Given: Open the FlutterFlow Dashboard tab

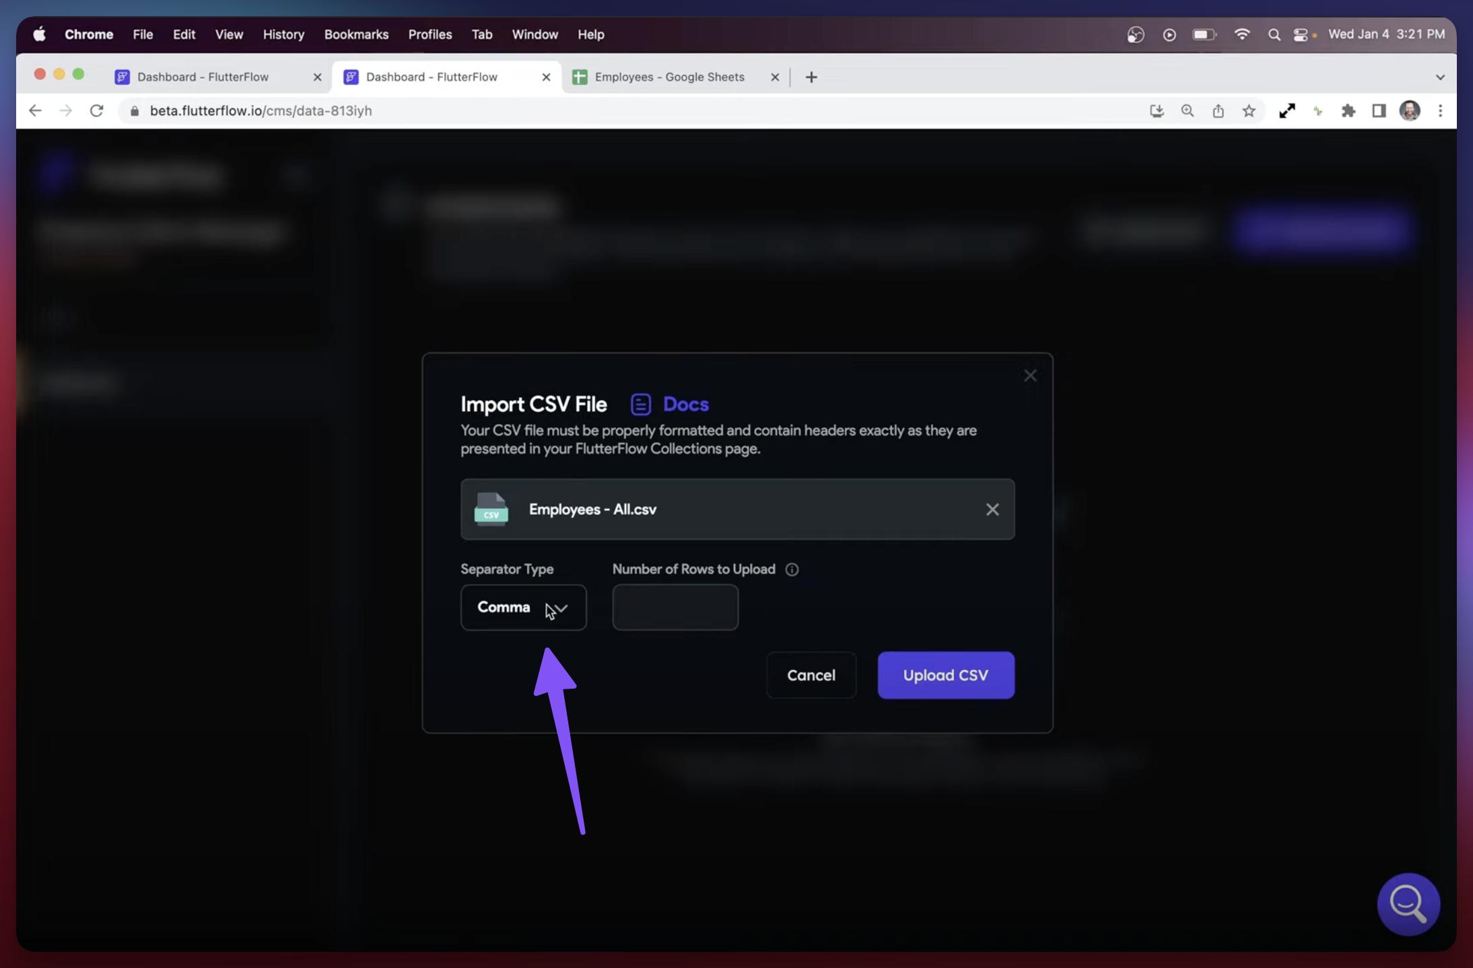Looking at the screenshot, I should click(x=204, y=77).
